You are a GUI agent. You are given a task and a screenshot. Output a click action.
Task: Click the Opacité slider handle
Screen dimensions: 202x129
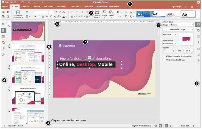[174, 51]
